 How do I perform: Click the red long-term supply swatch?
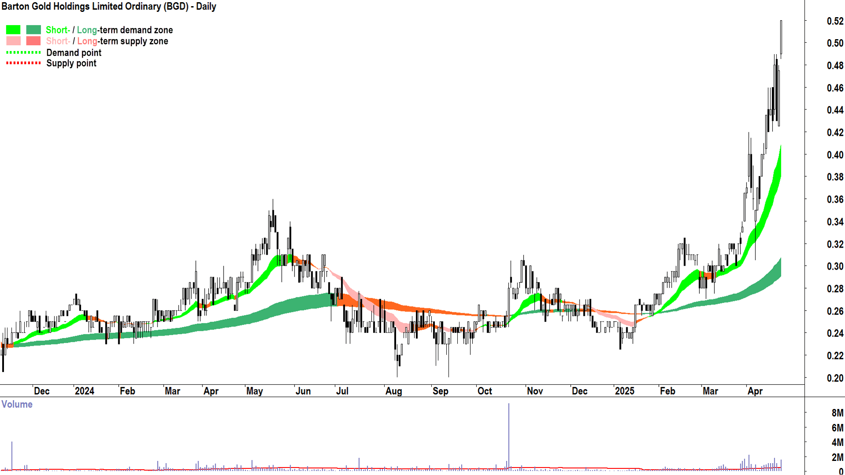(x=33, y=41)
